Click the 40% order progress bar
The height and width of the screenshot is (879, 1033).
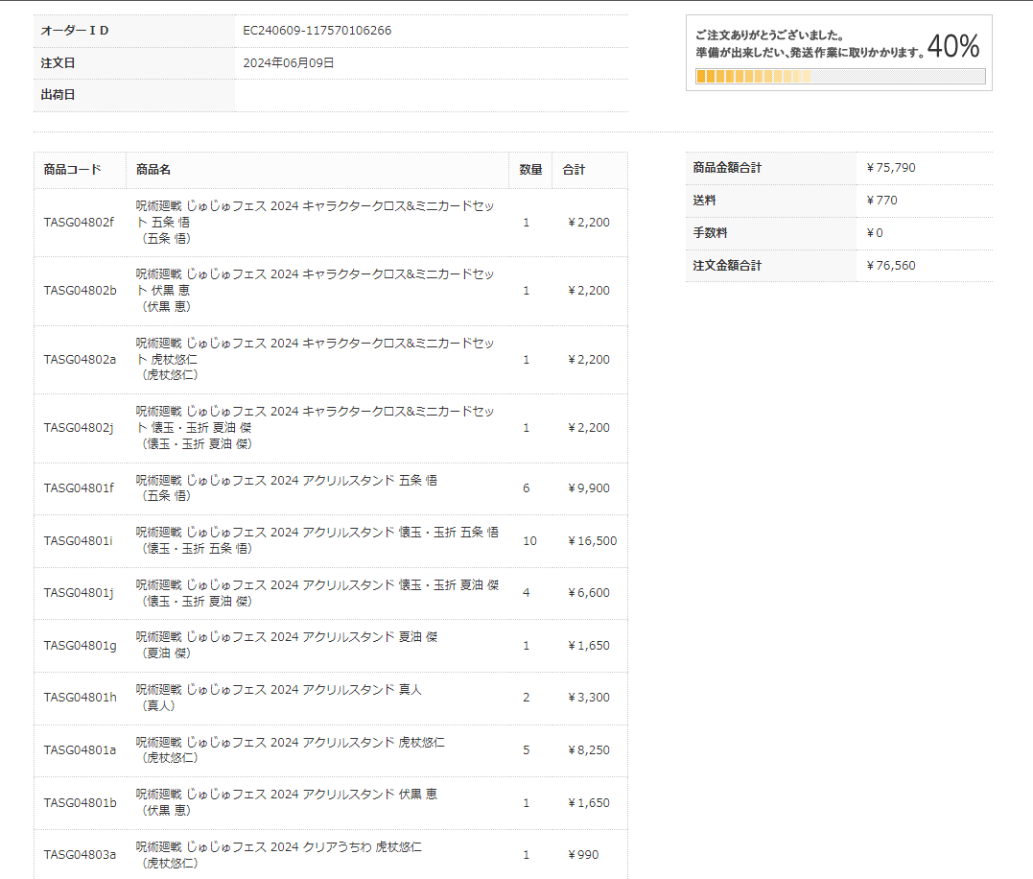click(x=840, y=77)
